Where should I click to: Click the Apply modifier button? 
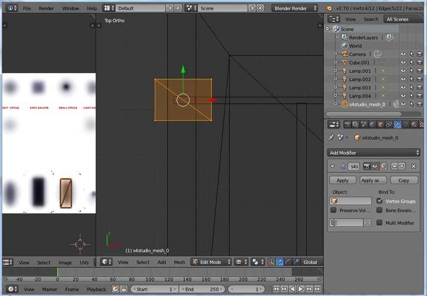coord(342,180)
